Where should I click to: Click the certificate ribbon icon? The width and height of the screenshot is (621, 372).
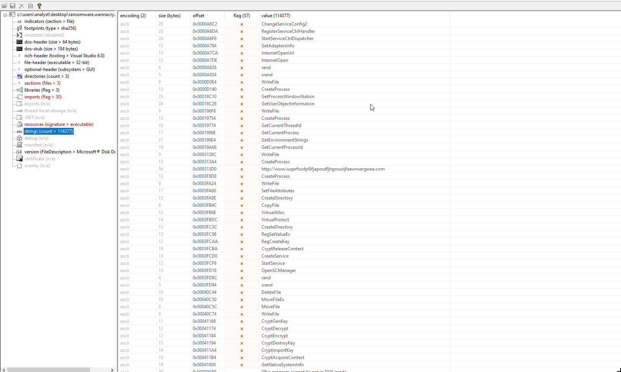click(x=19, y=159)
